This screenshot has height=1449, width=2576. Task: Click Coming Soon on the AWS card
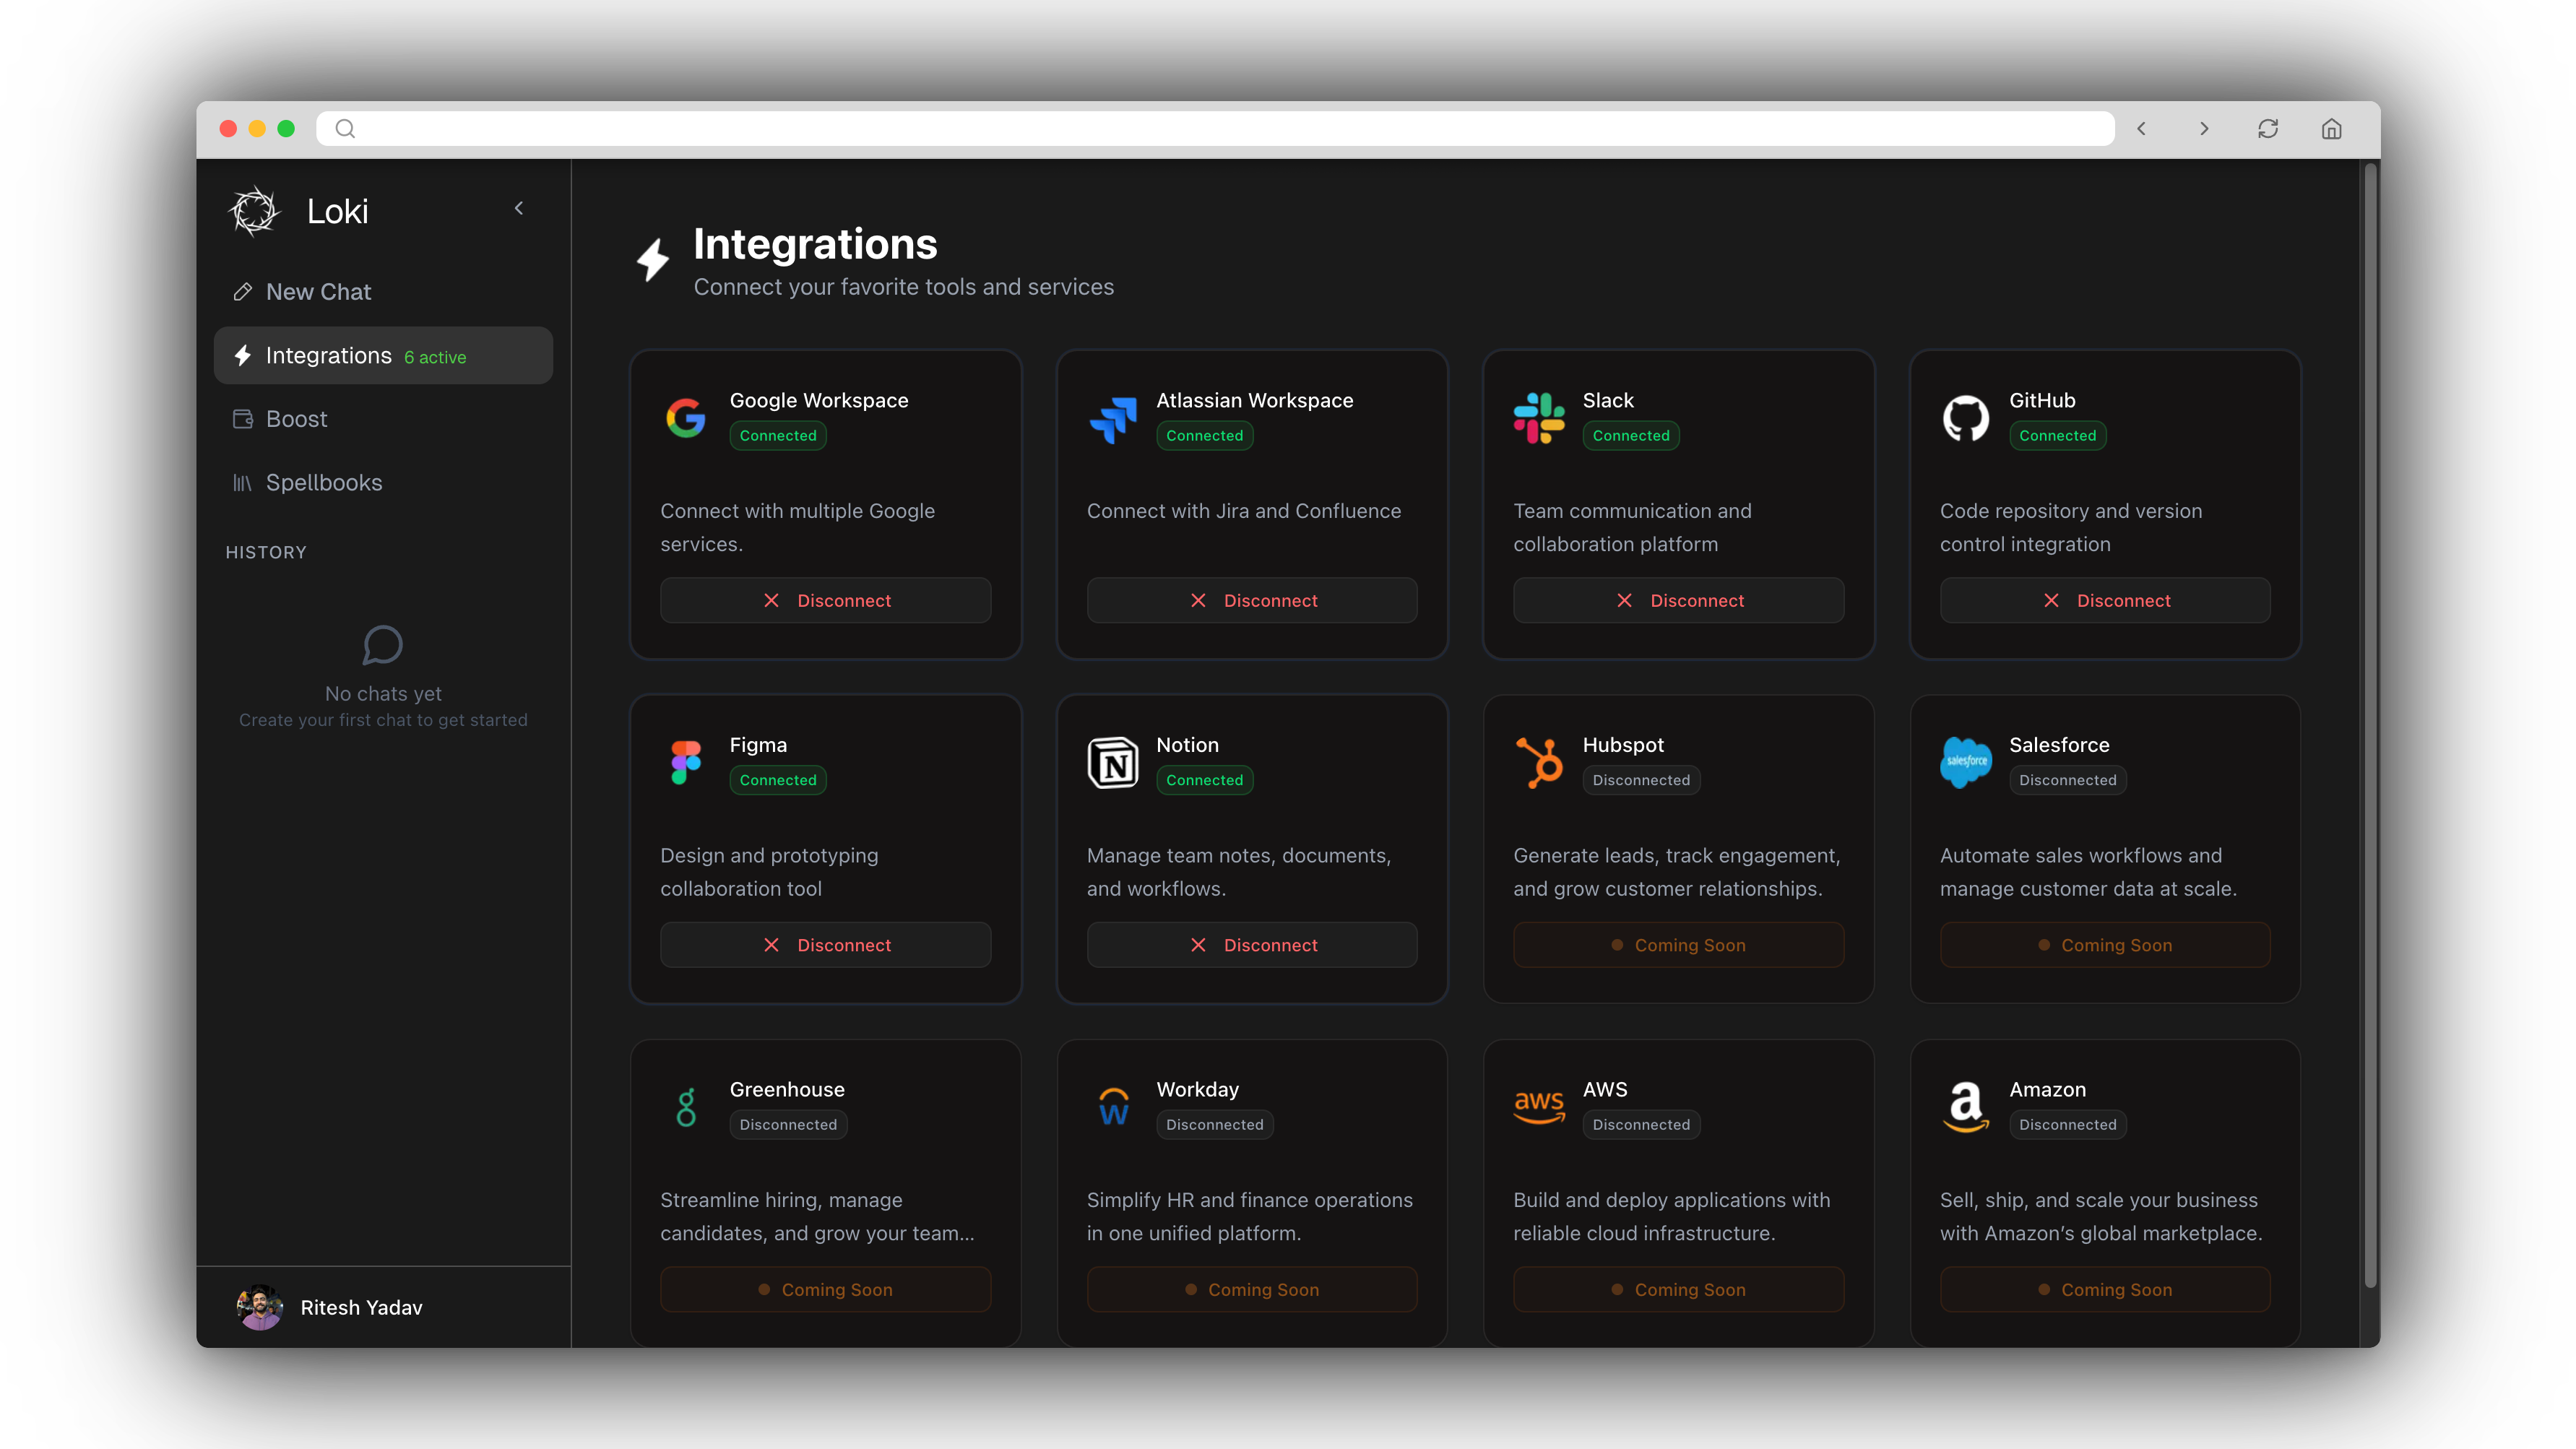tap(1678, 1290)
